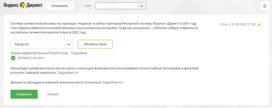Open Подробнее link next to OAuth error
This screenshot has height=108, width=272.
(x=79, y=53)
